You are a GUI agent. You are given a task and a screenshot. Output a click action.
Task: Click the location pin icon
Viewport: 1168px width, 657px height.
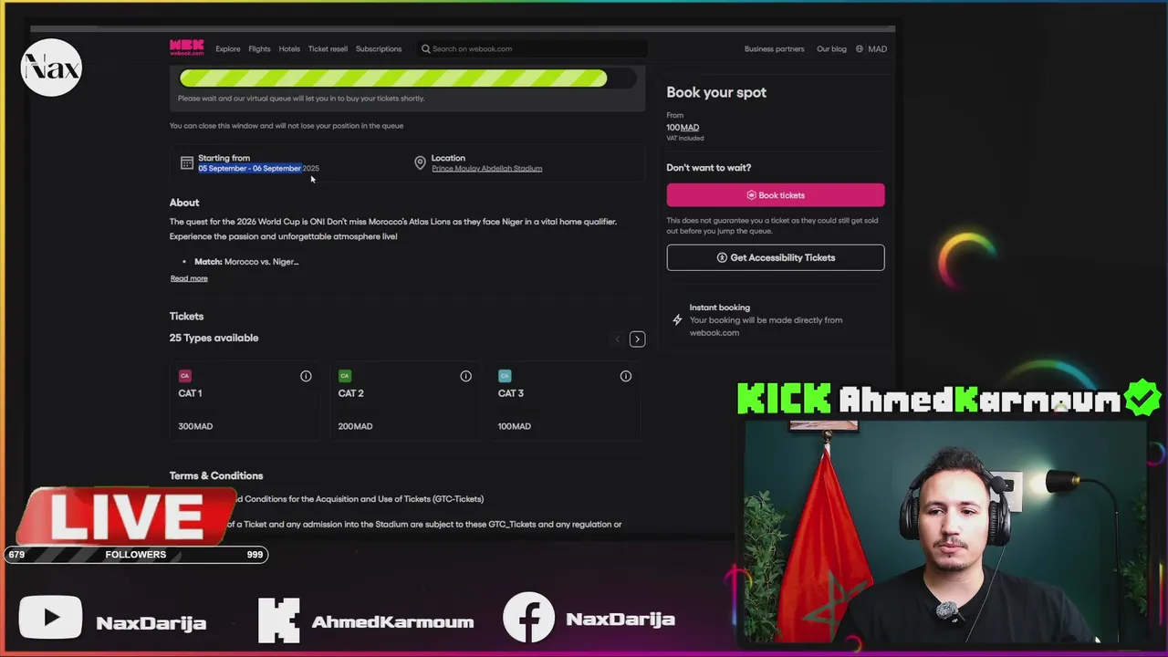pyautogui.click(x=420, y=162)
